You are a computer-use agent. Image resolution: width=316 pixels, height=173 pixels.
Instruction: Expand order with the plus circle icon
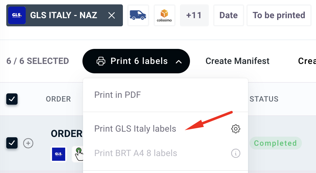tap(28, 143)
